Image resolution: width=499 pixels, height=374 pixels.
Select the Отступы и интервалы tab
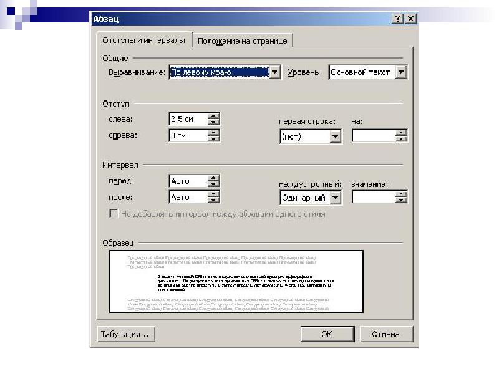click(143, 41)
